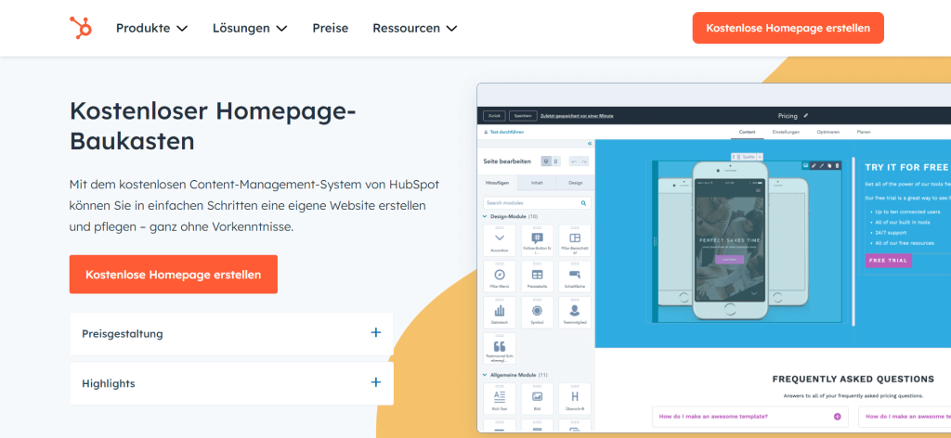Click the undo arrow icon
Viewport: 951px width, 438px height.
(574, 161)
